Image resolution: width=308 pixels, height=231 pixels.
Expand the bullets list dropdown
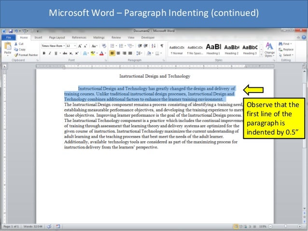pyautogui.click(x=116, y=46)
